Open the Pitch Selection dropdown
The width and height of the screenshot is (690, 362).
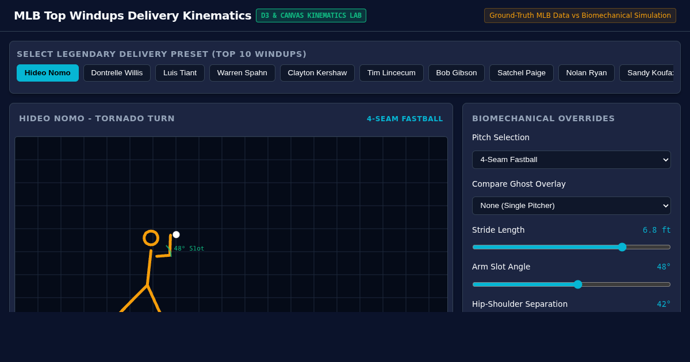point(572,160)
